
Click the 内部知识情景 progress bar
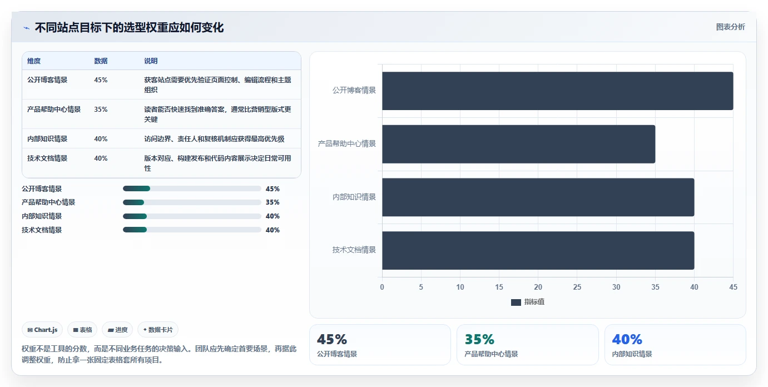192,216
